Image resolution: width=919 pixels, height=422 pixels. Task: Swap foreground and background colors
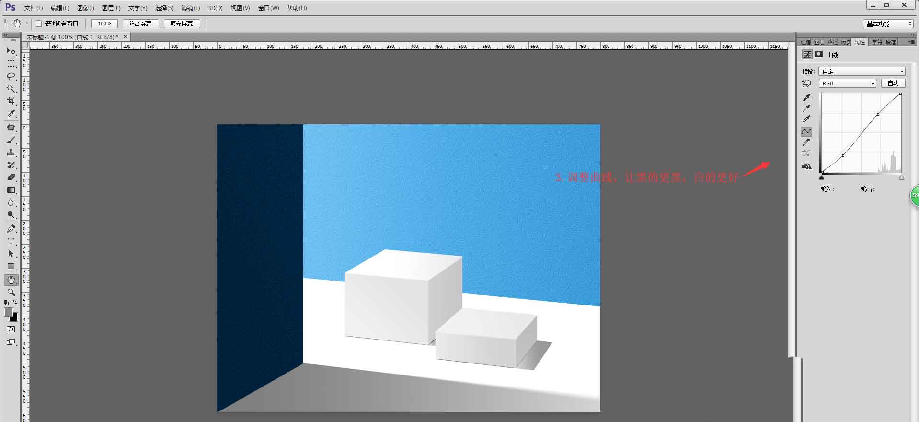click(x=15, y=302)
